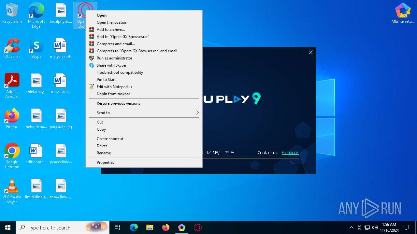
Task: Close the MEmu installer window
Action: click(x=310, y=52)
